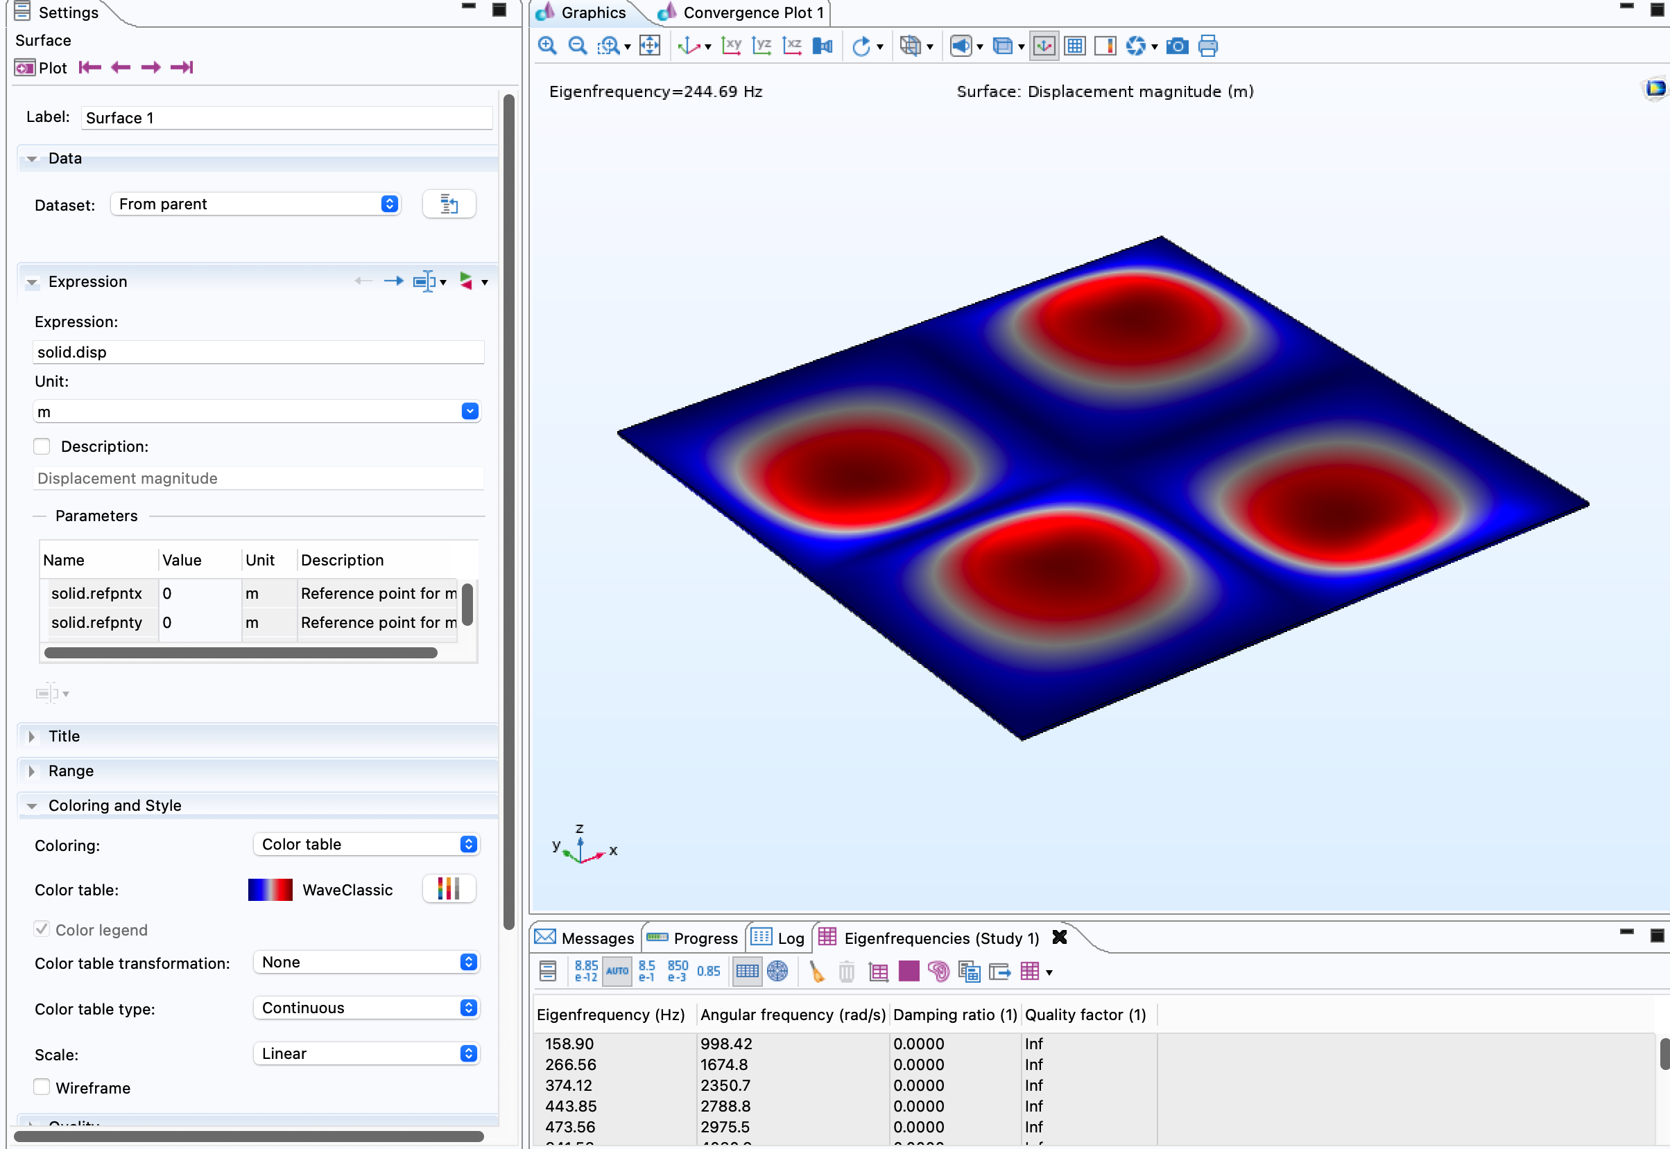Switch to the XZ view
The image size is (1670, 1149).
click(x=792, y=46)
